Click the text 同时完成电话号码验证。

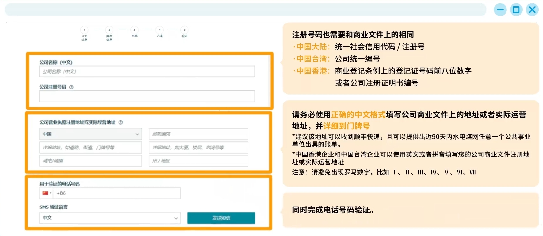(333, 210)
